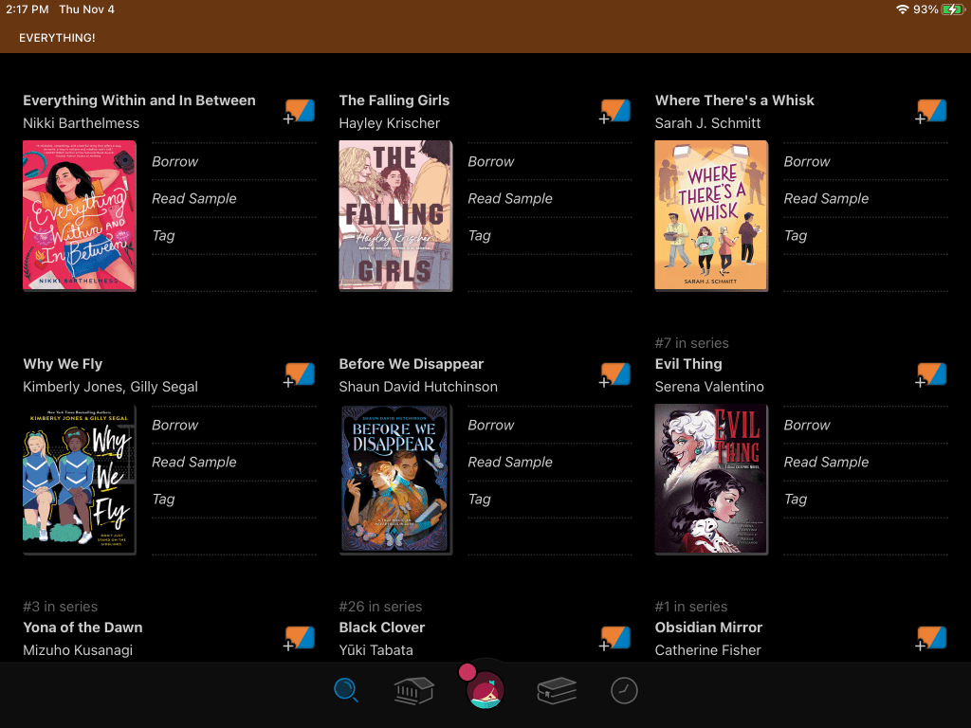Viewport: 971px width, 728px height.
Task: Open author Shaun David Hutchinson link
Action: pos(418,387)
